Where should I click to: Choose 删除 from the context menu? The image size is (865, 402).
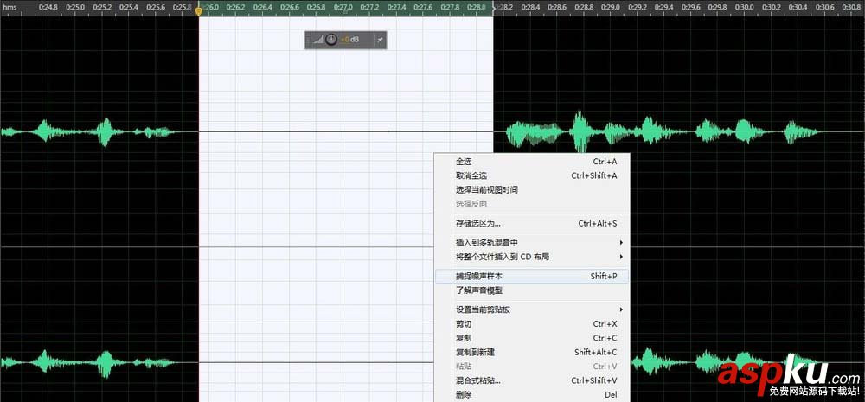tap(532, 395)
